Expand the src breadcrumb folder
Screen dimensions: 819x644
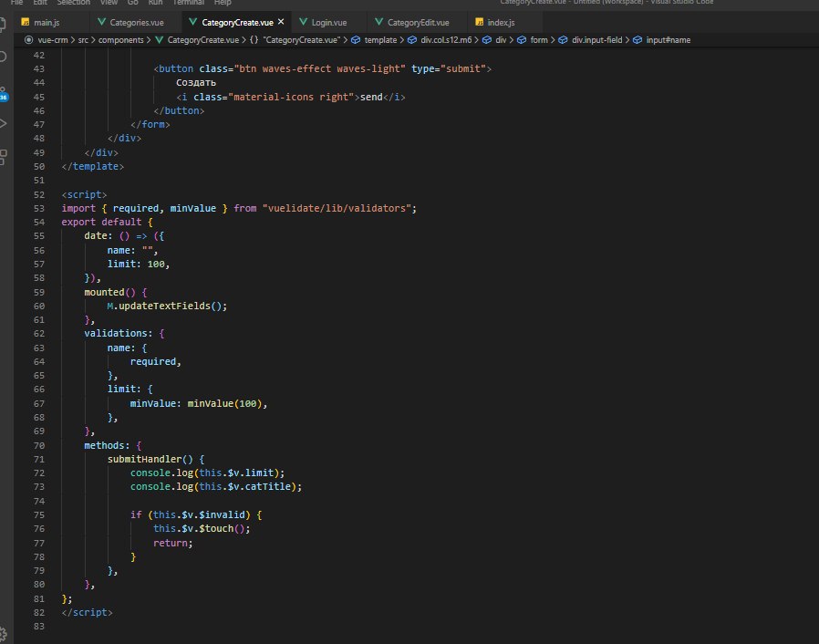point(83,40)
